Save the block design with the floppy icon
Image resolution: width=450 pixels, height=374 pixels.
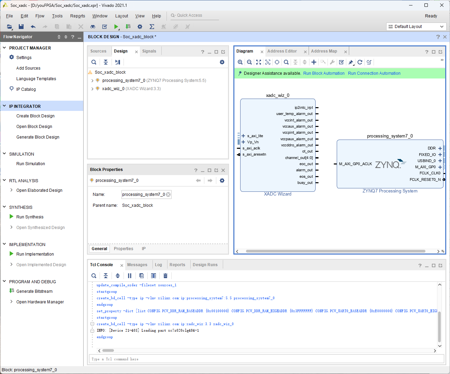coord(21,27)
